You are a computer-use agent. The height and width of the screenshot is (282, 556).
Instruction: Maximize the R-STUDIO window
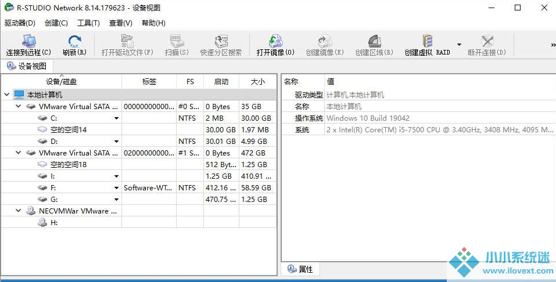518,8
